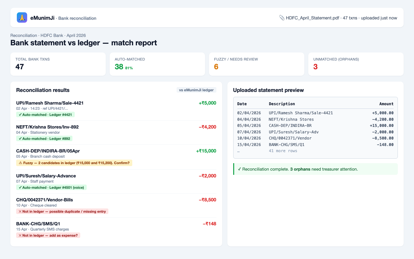This screenshot has width=414, height=259.
Task: Click the Uploaded statement preview heading
Action: click(x=268, y=90)
